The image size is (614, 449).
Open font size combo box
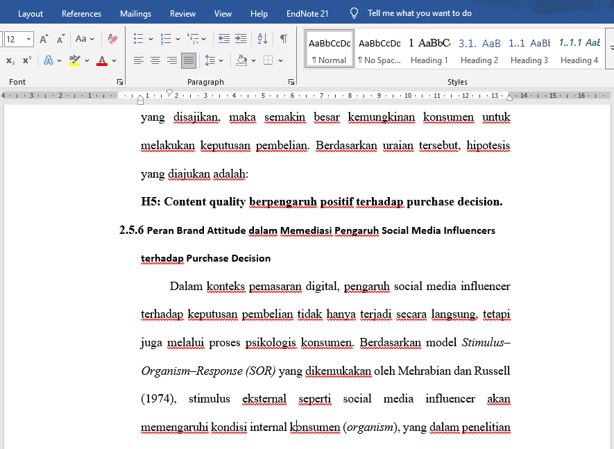19,39
